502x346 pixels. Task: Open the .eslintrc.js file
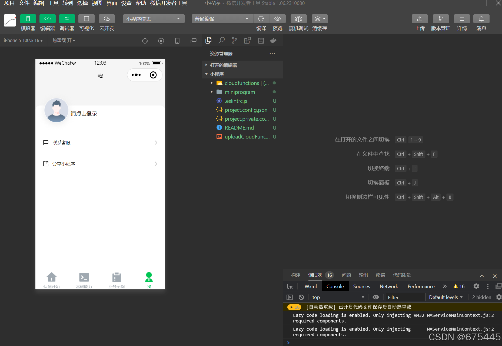[242, 101]
